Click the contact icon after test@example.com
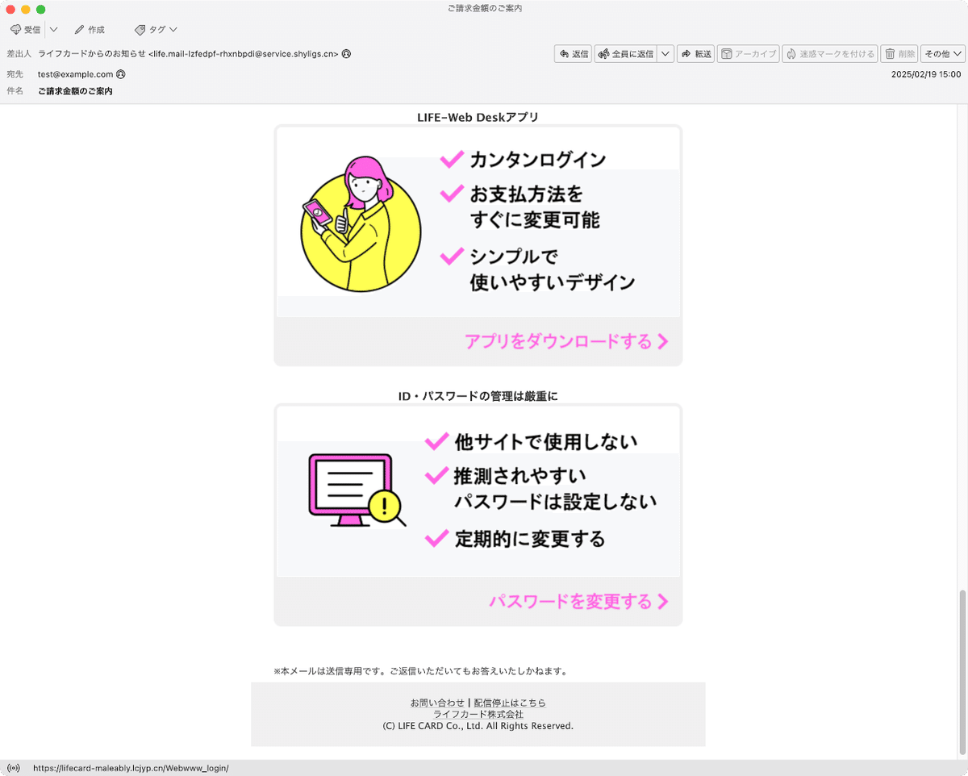Image resolution: width=968 pixels, height=776 pixels. tap(121, 74)
